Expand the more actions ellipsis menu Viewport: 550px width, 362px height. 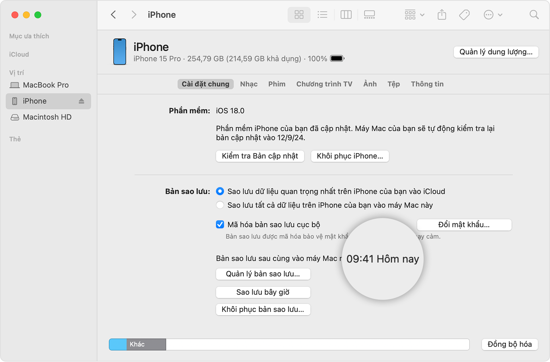click(493, 15)
